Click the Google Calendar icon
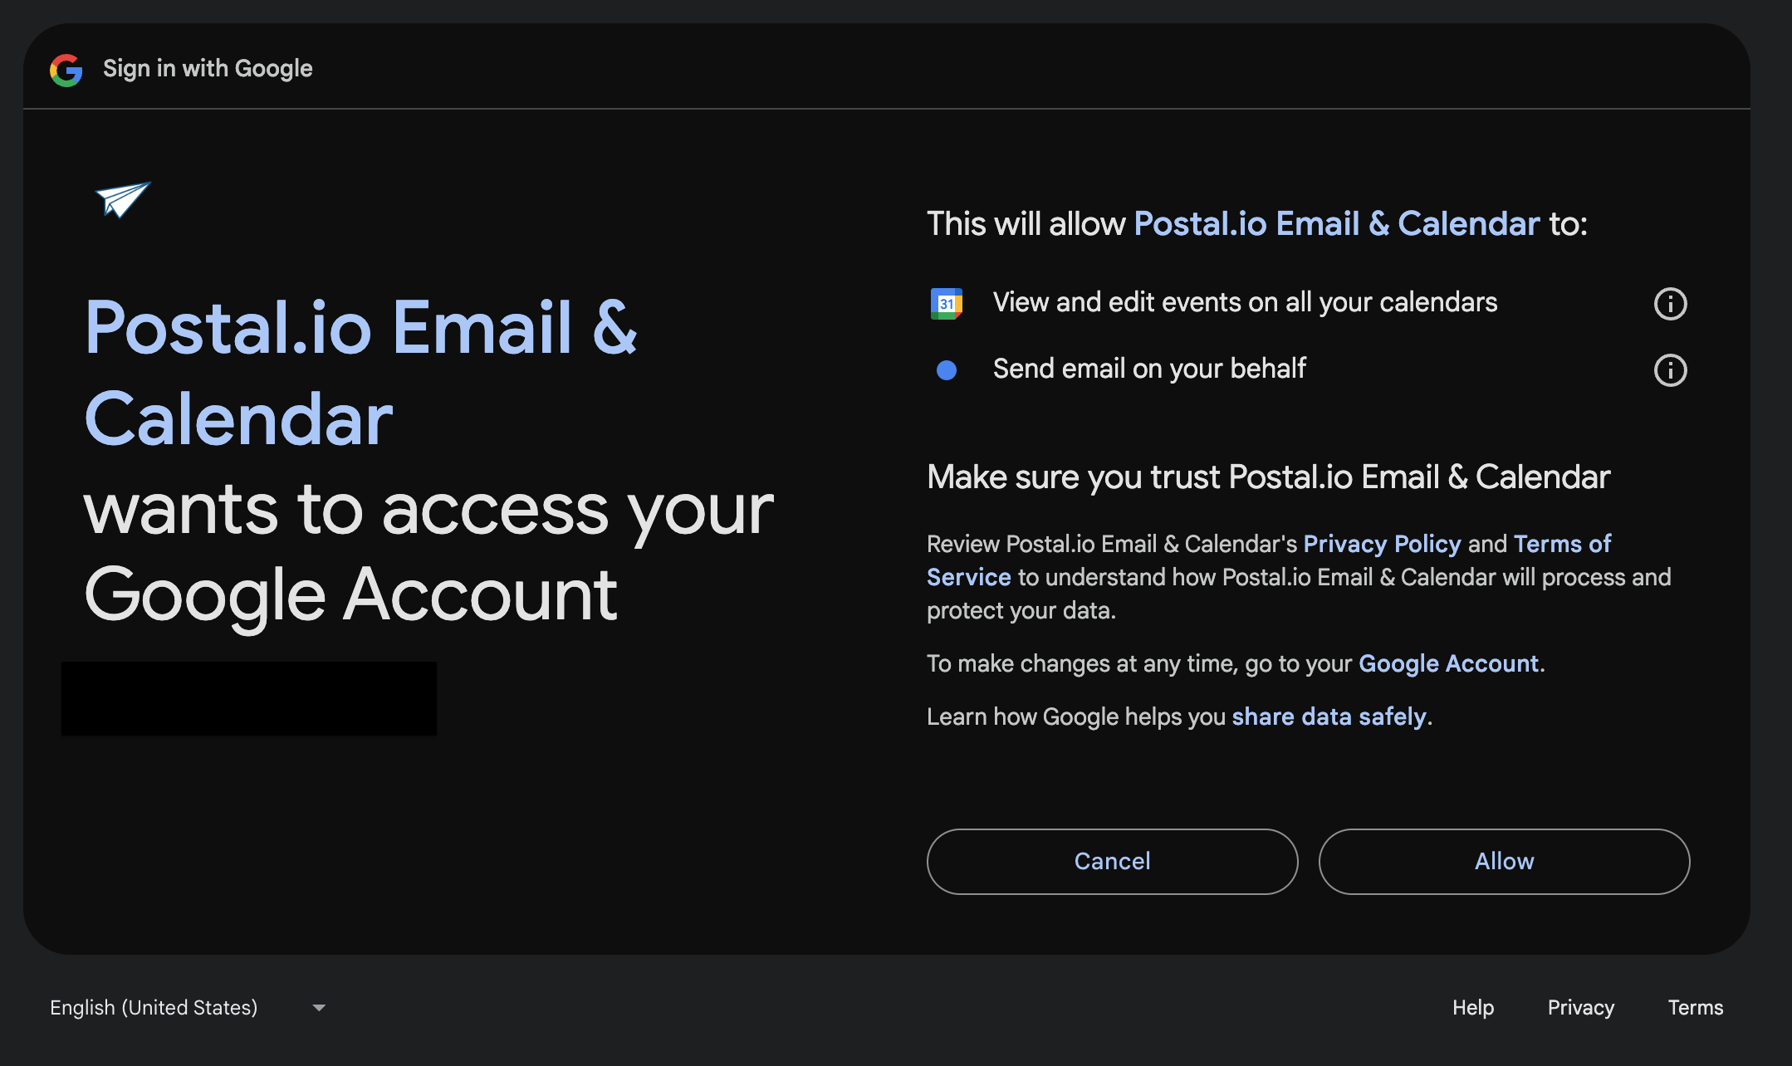Image resolution: width=1792 pixels, height=1066 pixels. click(x=946, y=304)
